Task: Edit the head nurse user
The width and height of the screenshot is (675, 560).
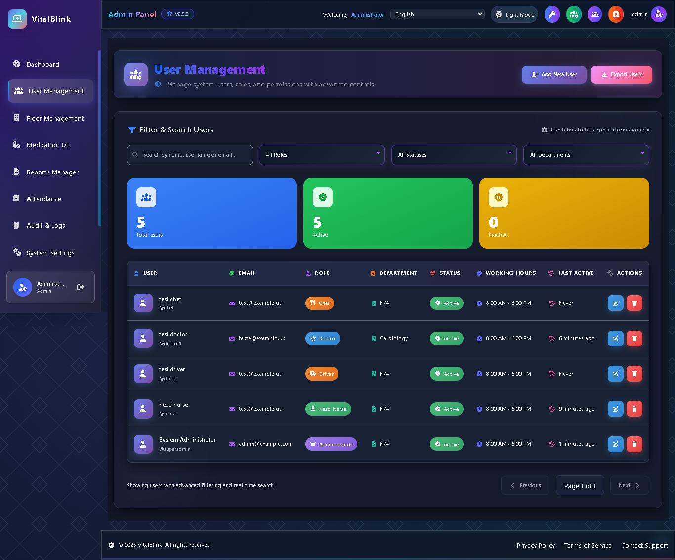Action: point(615,409)
